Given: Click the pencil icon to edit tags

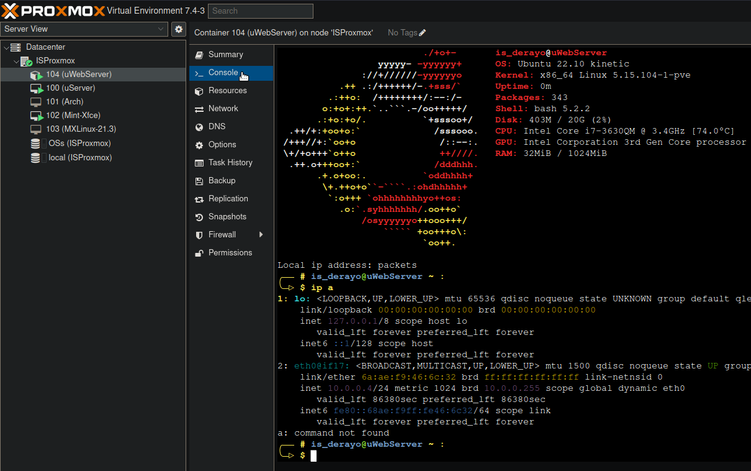Looking at the screenshot, I should coord(423,32).
